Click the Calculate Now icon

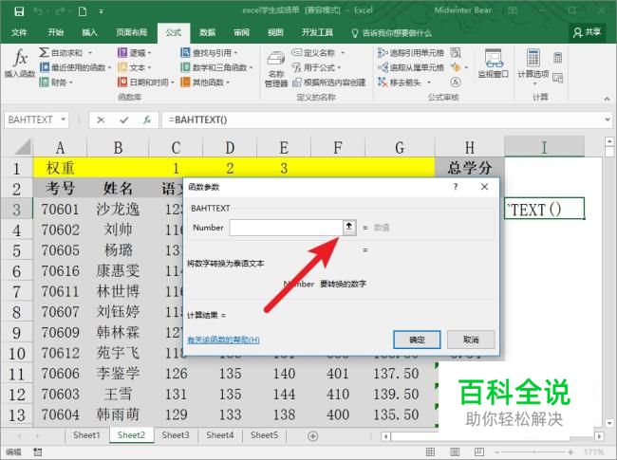[557, 58]
